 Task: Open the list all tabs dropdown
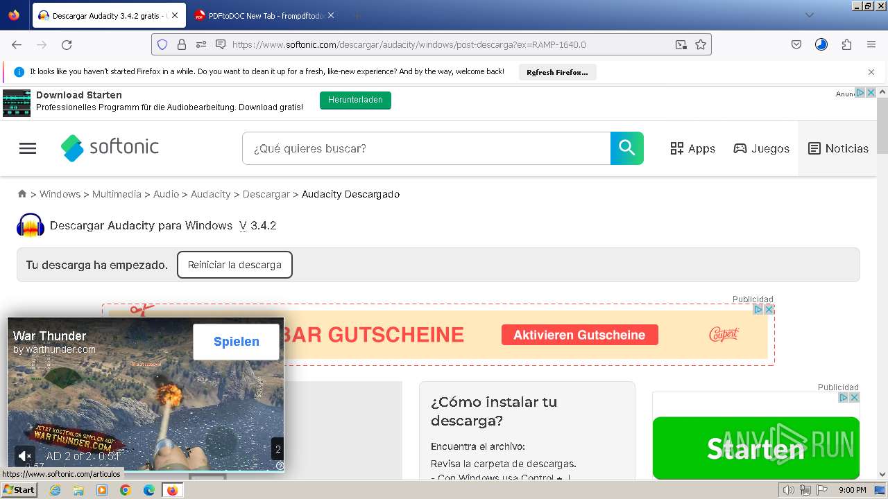point(810,15)
